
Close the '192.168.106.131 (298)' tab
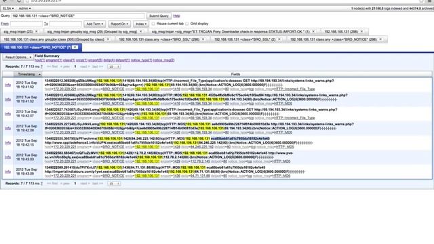tap(361, 32)
